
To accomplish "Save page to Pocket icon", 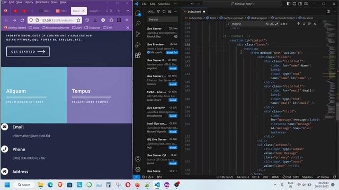I will coord(87,20).
